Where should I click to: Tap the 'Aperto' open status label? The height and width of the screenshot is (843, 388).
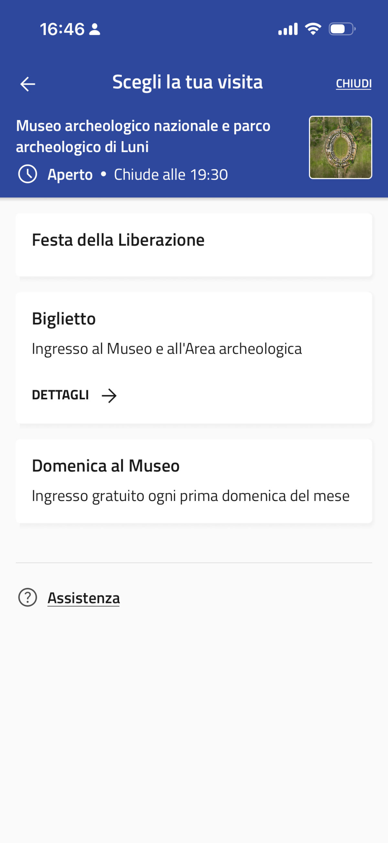click(70, 174)
